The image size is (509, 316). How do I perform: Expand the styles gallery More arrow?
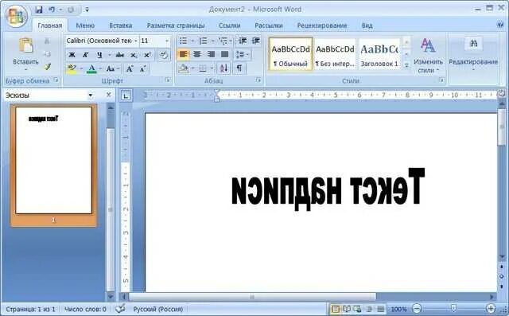click(406, 65)
